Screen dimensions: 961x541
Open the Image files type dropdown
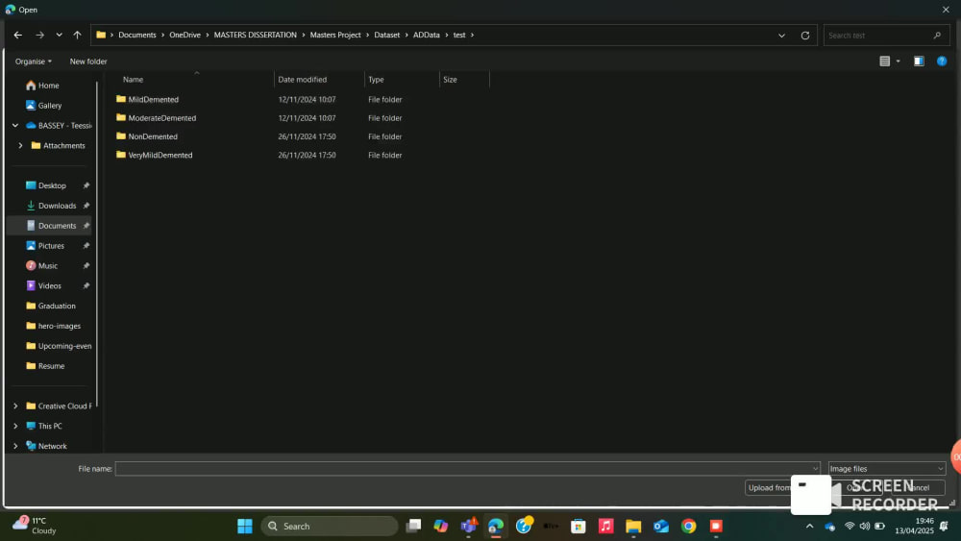tap(886, 469)
